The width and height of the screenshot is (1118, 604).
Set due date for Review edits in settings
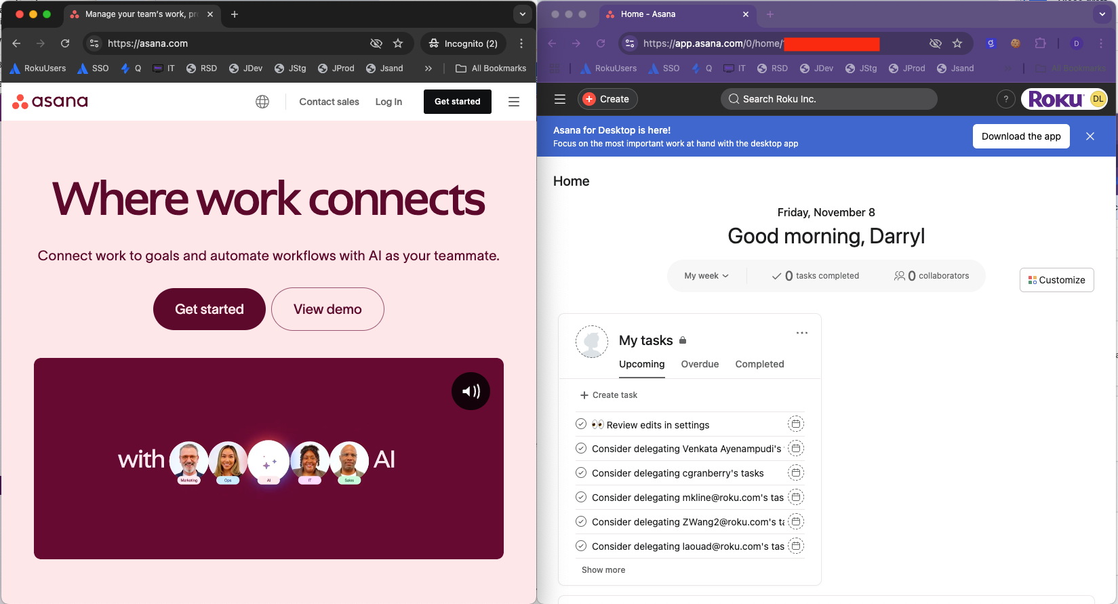[x=796, y=424]
